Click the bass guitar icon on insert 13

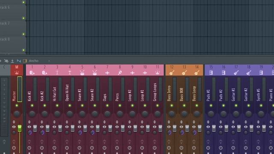click(x=184, y=73)
